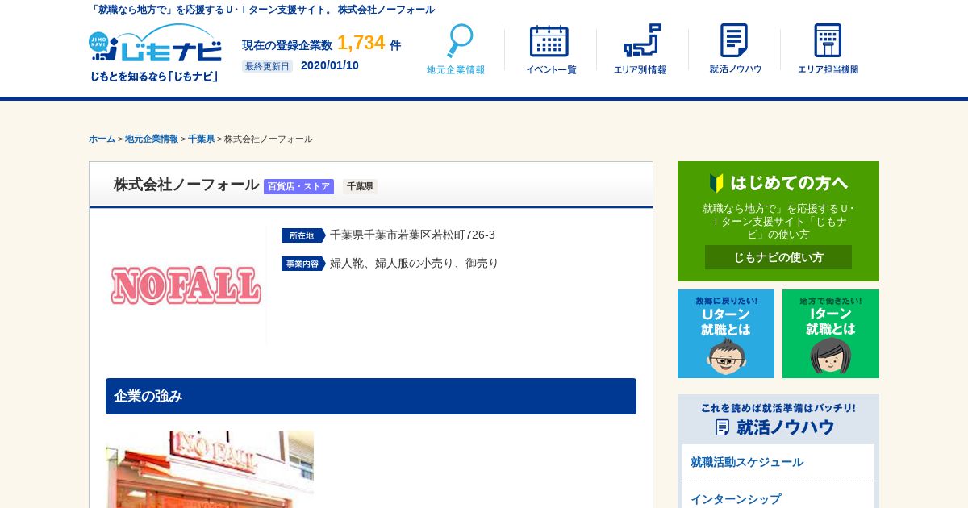The image size is (968, 508).
Task: Click じもとを知るなら「じもナビ」 tagline
Action: (x=155, y=77)
